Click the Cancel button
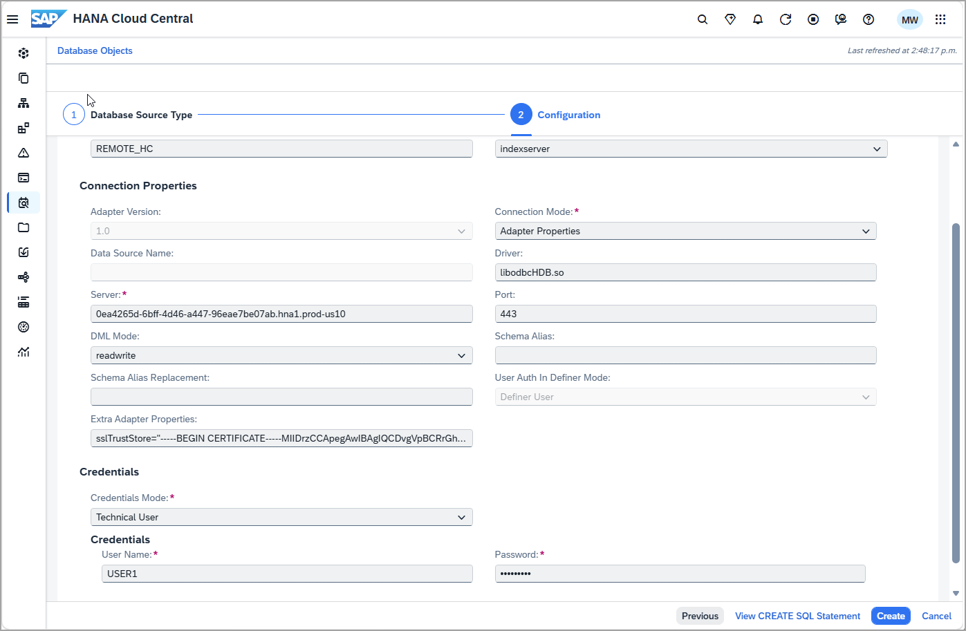The height and width of the screenshot is (631, 966). (936, 616)
